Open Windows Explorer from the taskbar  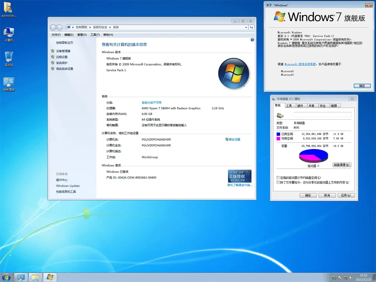(x=35, y=277)
